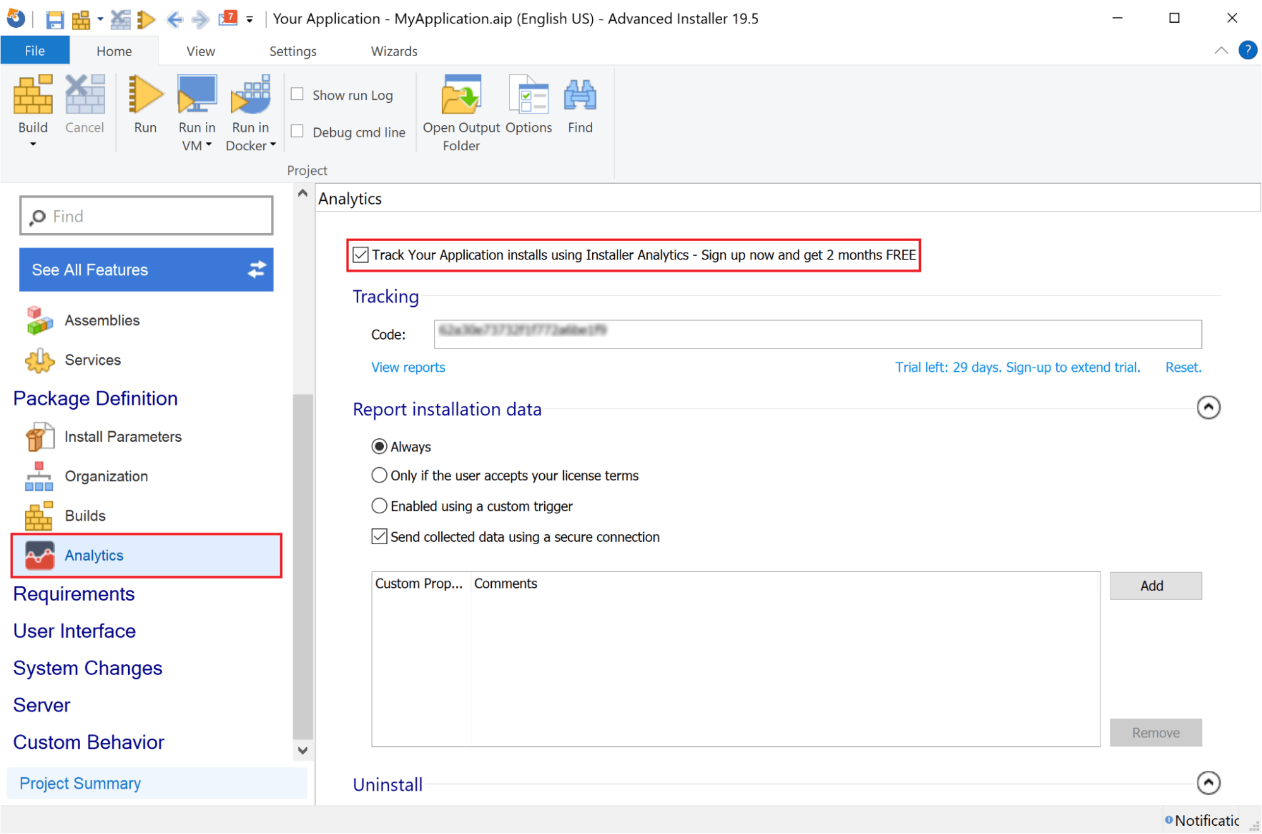Click the Back arrow in quick access toolbar
This screenshot has height=834, width=1262.
point(175,19)
